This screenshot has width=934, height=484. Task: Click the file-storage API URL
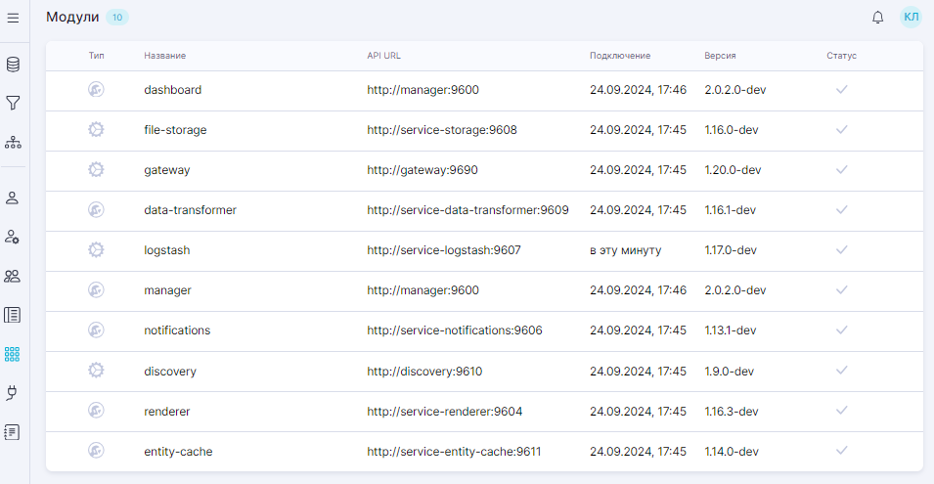click(442, 129)
